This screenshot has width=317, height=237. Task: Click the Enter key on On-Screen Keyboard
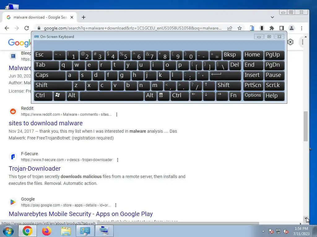[225, 76]
